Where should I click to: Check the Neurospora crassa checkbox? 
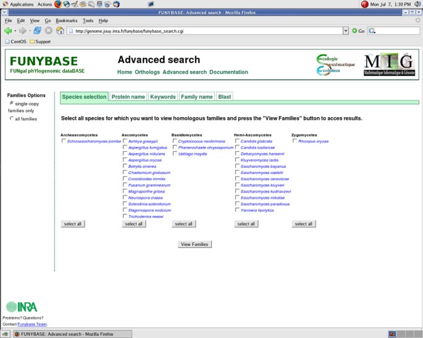(x=125, y=197)
